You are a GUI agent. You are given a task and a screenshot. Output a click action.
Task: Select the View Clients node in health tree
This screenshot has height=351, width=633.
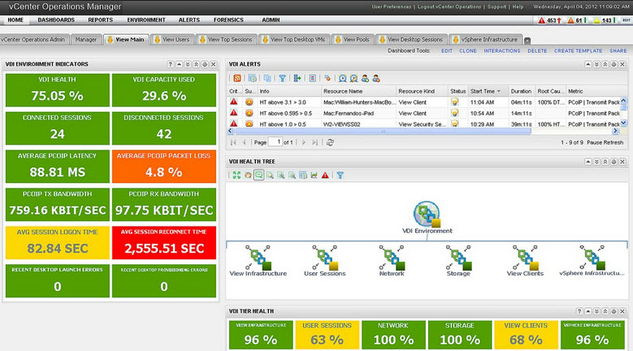point(525,261)
